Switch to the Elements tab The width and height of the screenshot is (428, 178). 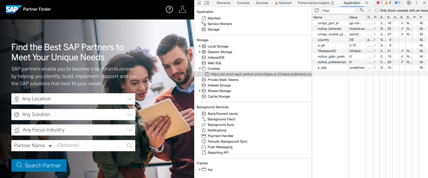click(223, 3)
